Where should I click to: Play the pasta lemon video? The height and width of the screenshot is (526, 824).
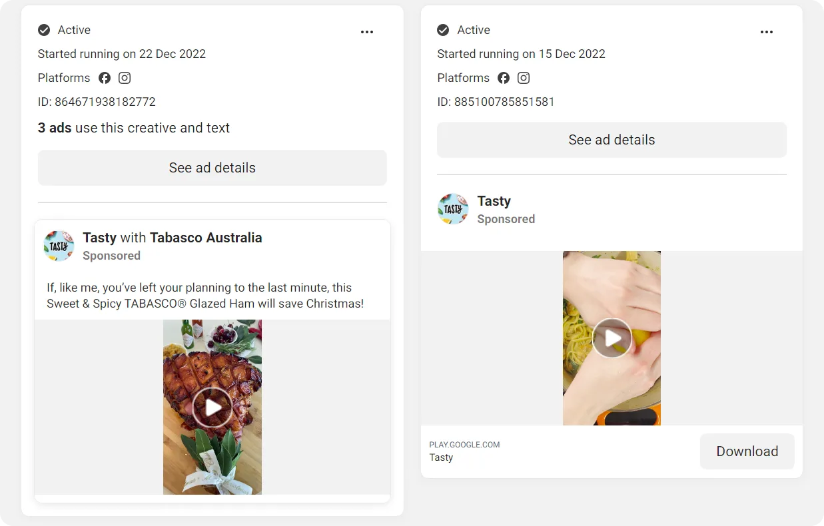612,338
